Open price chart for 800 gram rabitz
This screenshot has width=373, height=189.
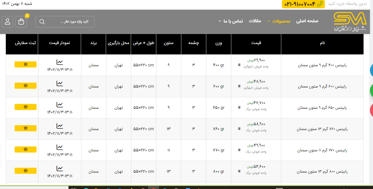pos(60,169)
